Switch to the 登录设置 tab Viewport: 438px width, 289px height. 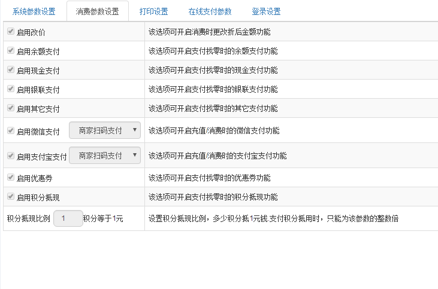click(266, 11)
